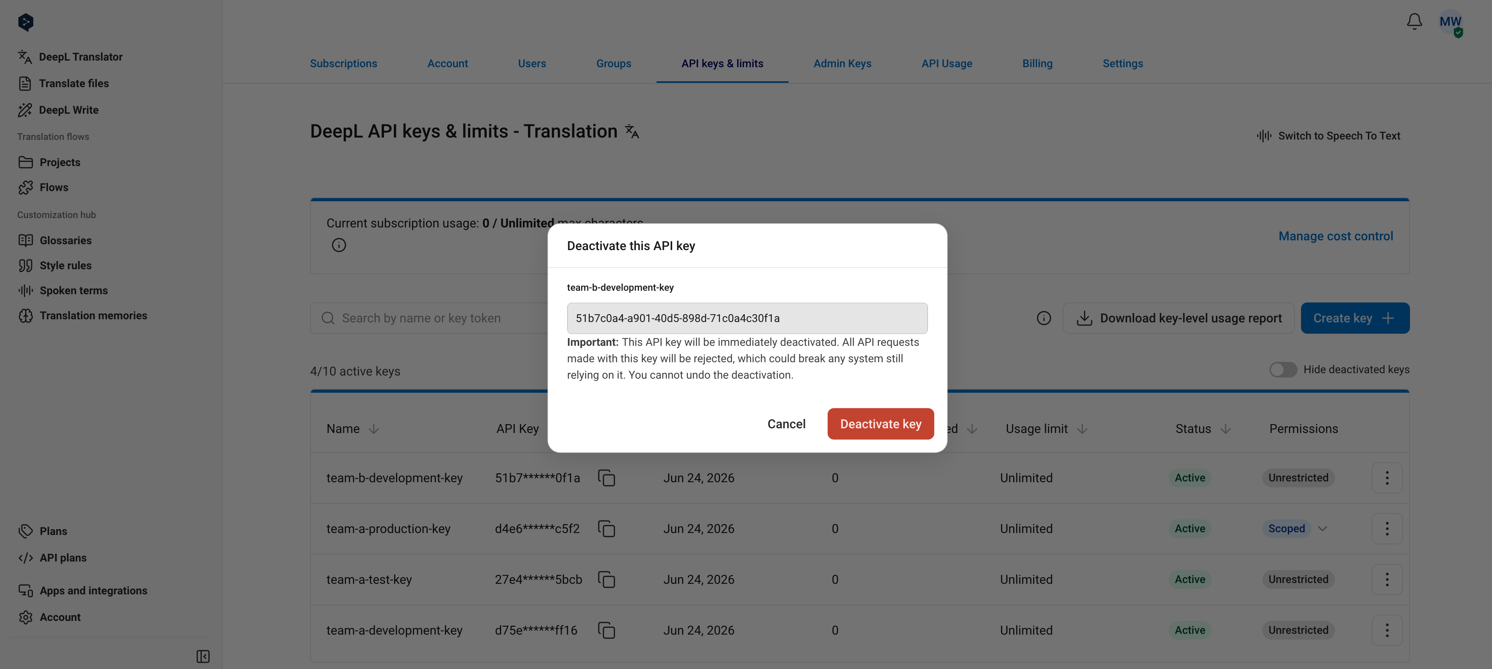Image resolution: width=1492 pixels, height=669 pixels.
Task: Open Glossaries in sidebar
Action: 54,240
